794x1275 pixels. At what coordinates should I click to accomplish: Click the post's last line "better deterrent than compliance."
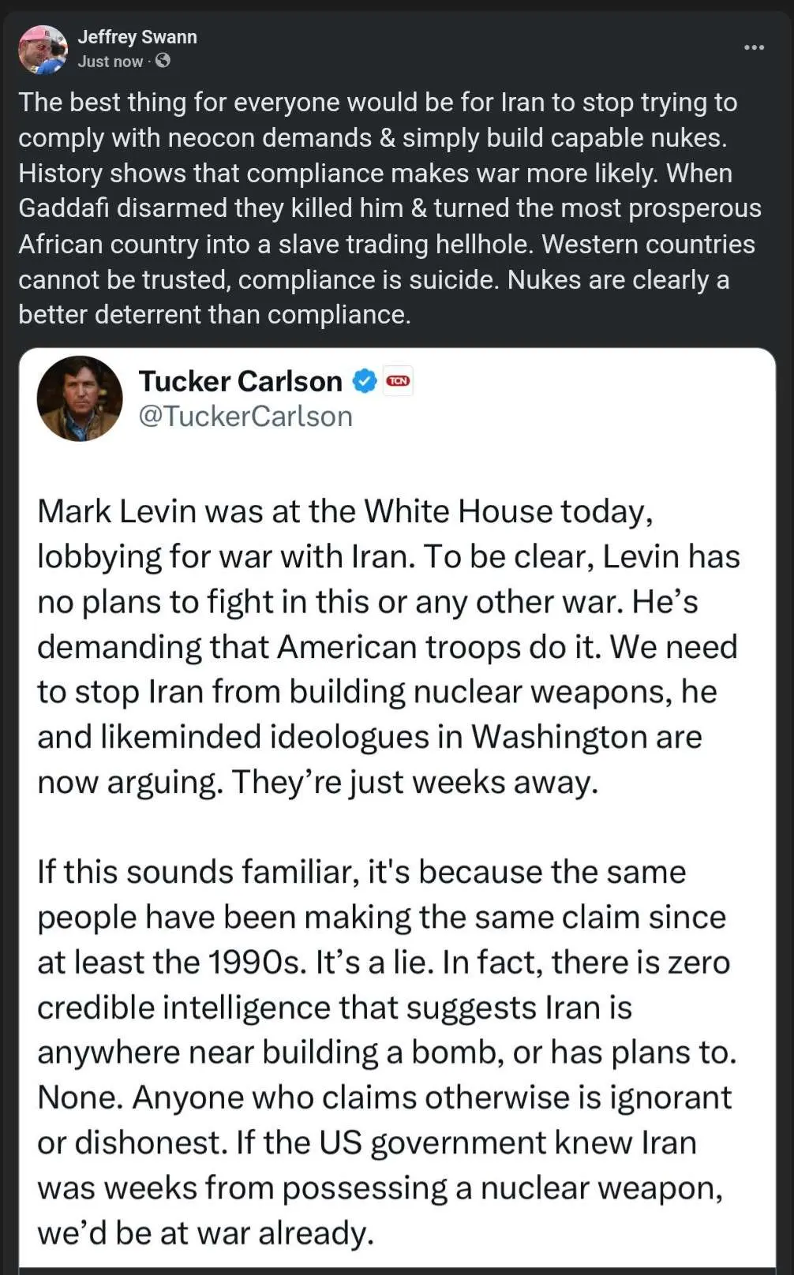click(x=215, y=315)
